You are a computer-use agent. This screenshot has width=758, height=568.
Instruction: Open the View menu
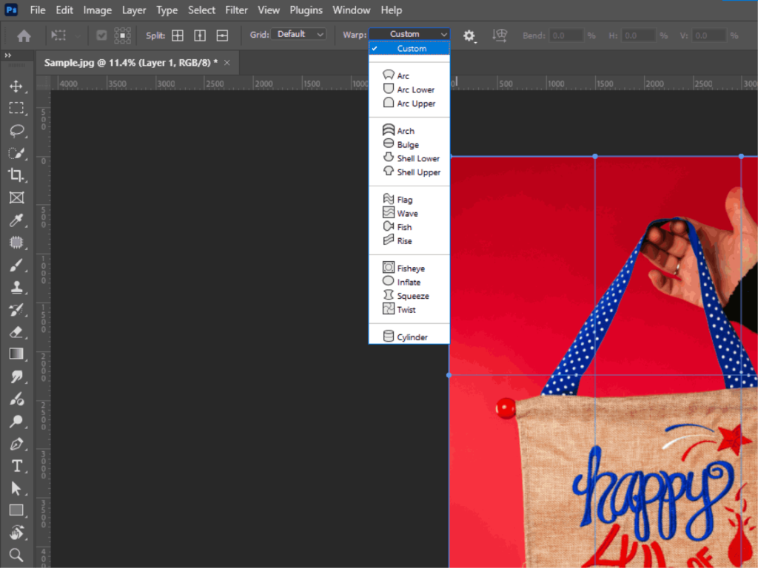click(x=268, y=10)
